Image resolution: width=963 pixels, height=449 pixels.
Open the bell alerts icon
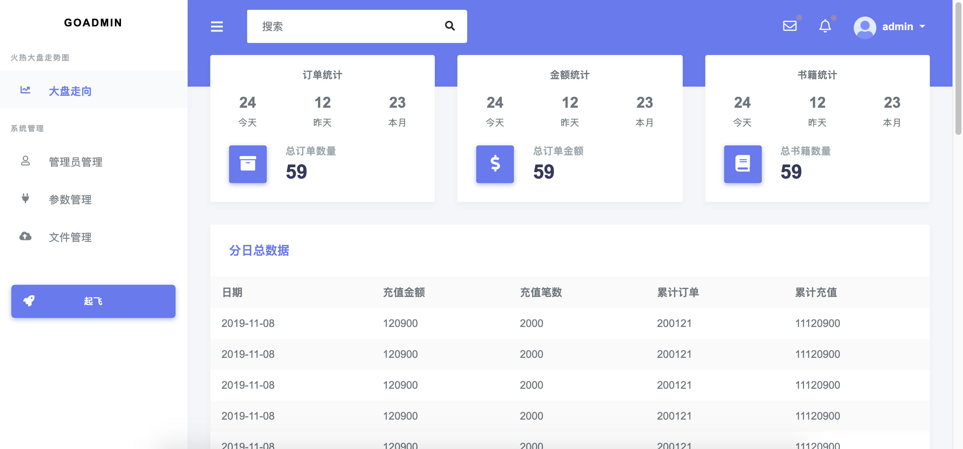[x=825, y=26]
